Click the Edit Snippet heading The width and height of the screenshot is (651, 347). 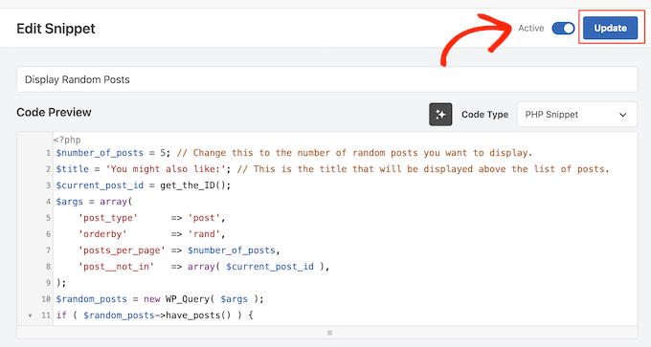56,29
